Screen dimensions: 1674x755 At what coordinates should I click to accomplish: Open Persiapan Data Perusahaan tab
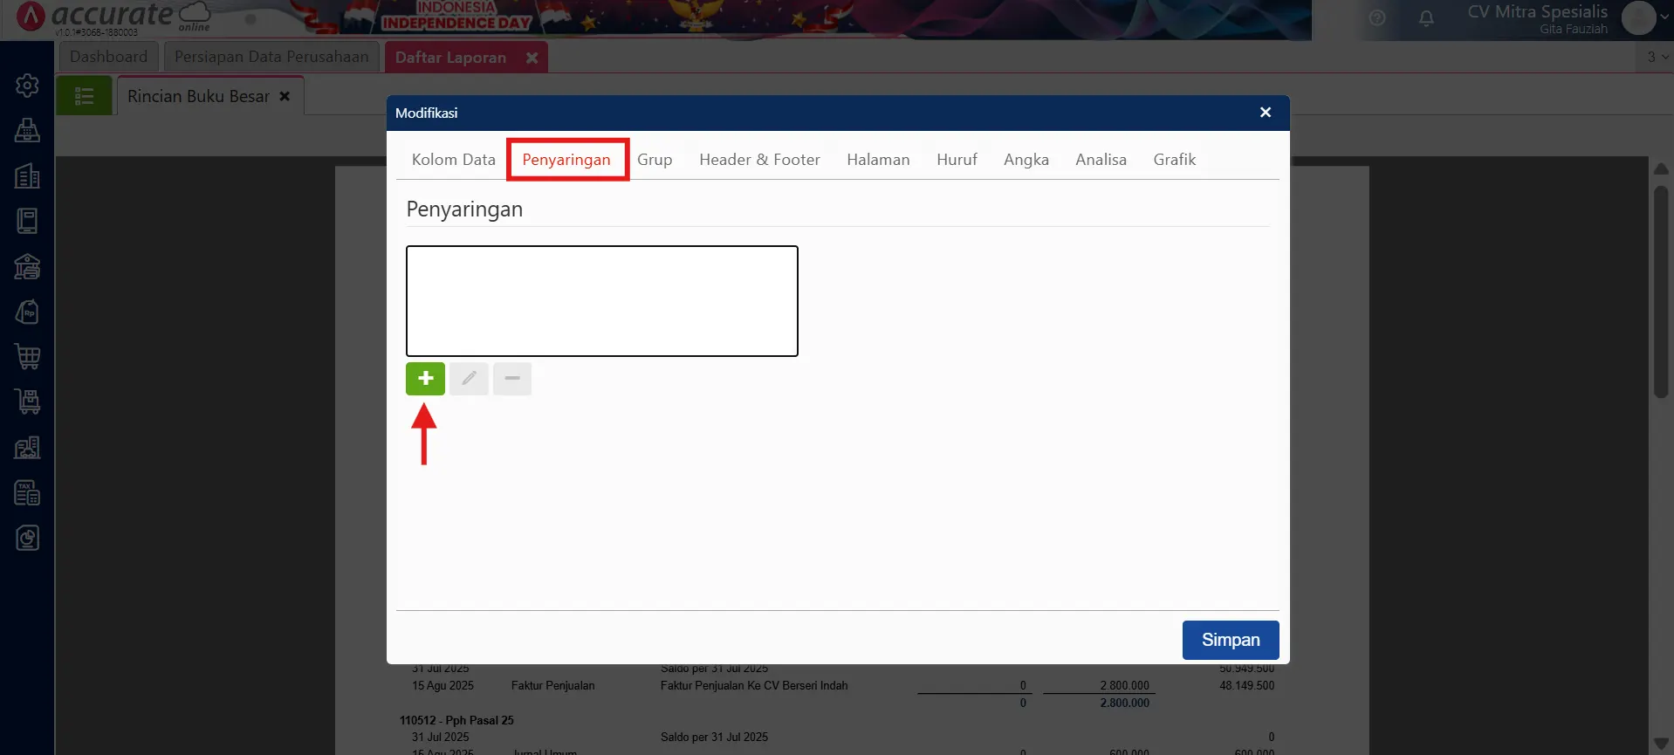271,57
